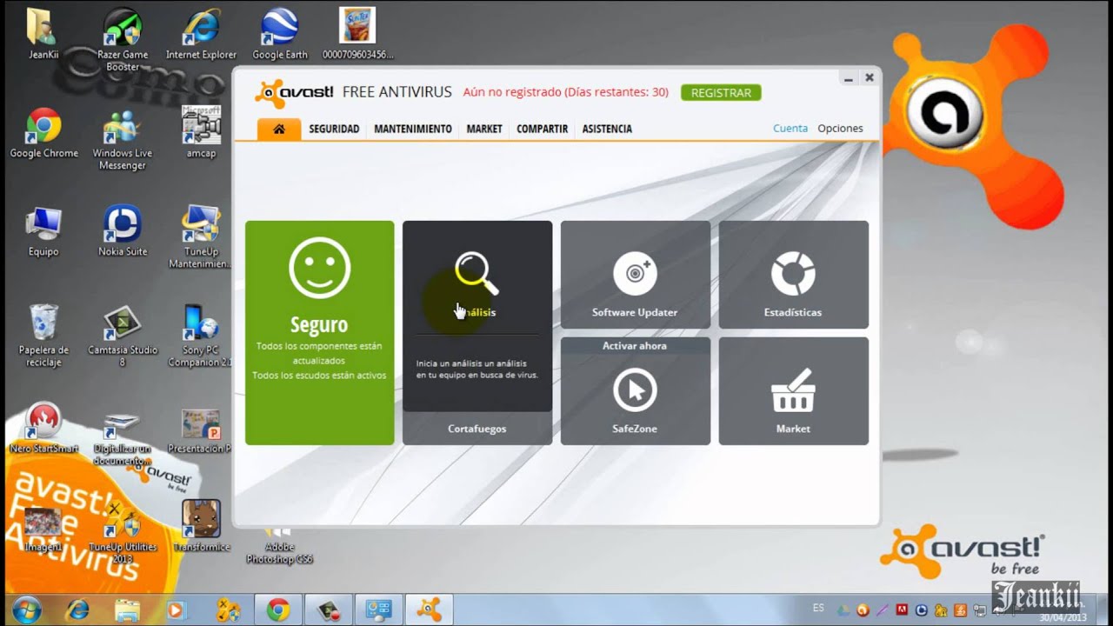Open Windows Explorer folder in taskbar

tap(127, 609)
